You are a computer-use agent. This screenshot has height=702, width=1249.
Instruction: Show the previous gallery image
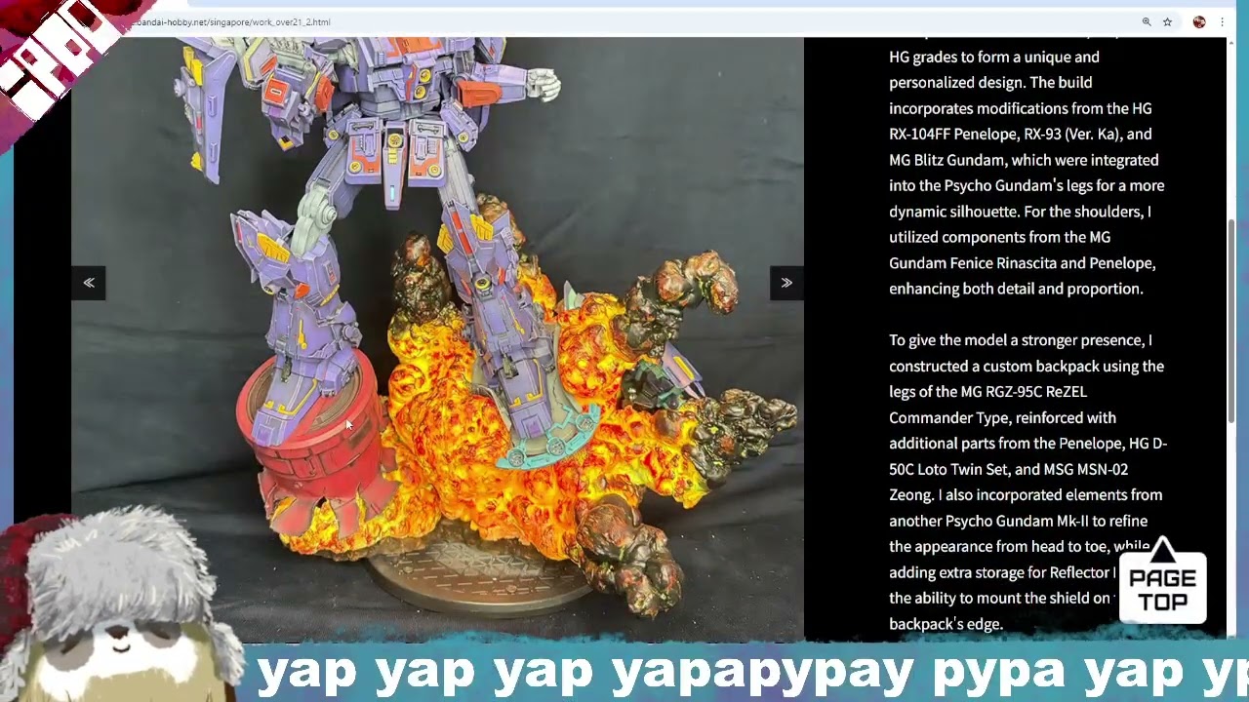88,283
